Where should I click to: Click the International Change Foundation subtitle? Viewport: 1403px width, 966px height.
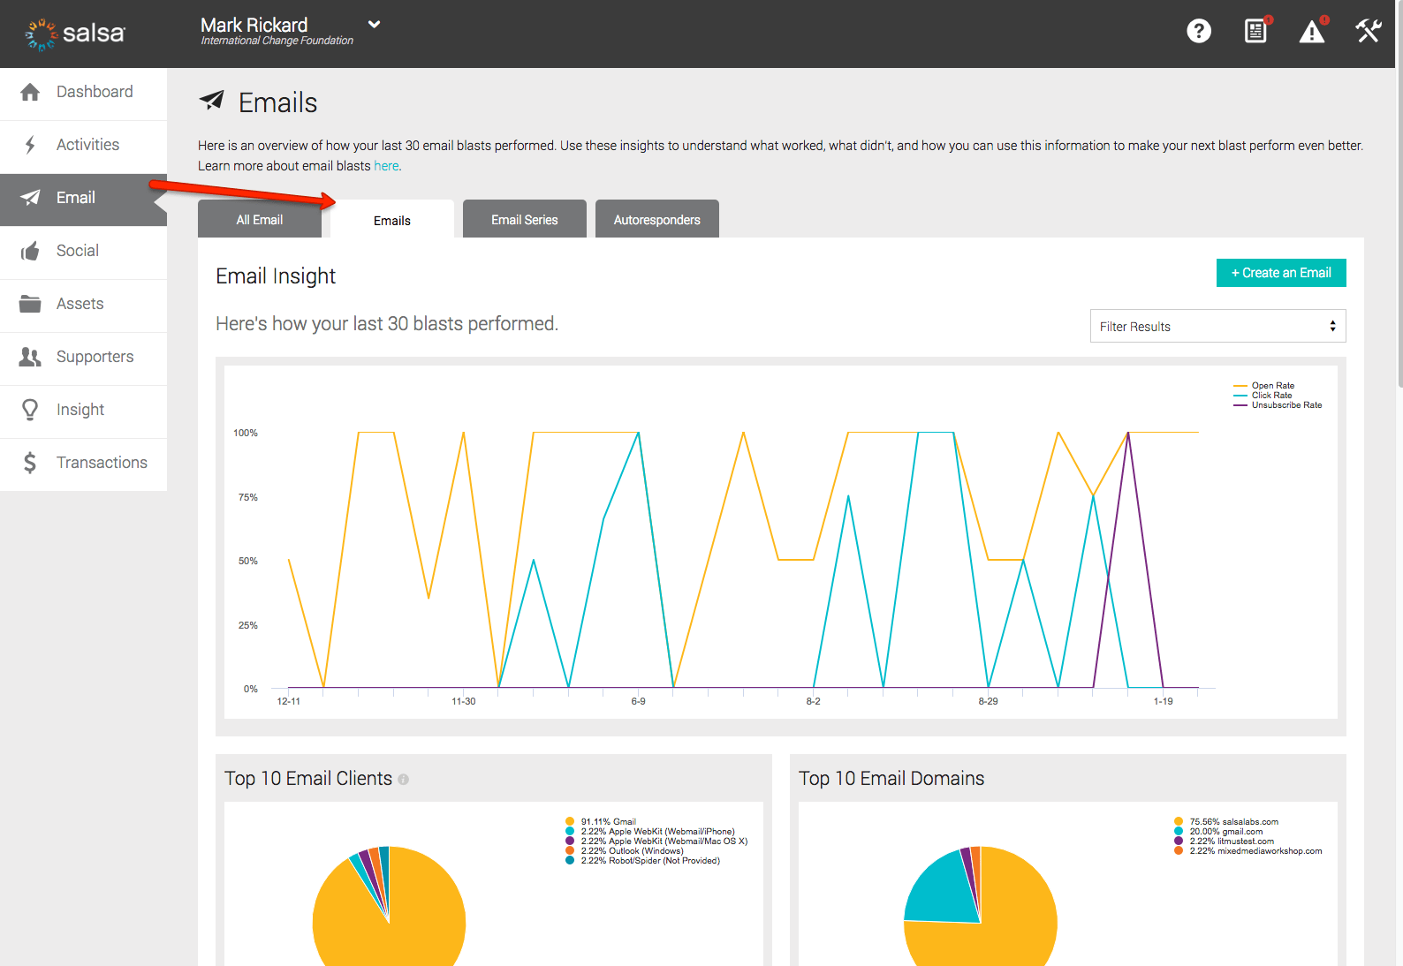(x=277, y=41)
